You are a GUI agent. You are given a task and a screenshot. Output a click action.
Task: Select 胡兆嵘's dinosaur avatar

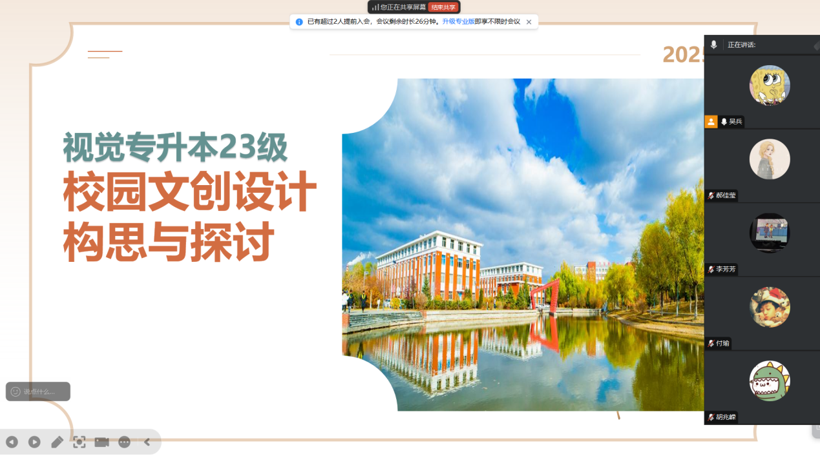(x=769, y=381)
